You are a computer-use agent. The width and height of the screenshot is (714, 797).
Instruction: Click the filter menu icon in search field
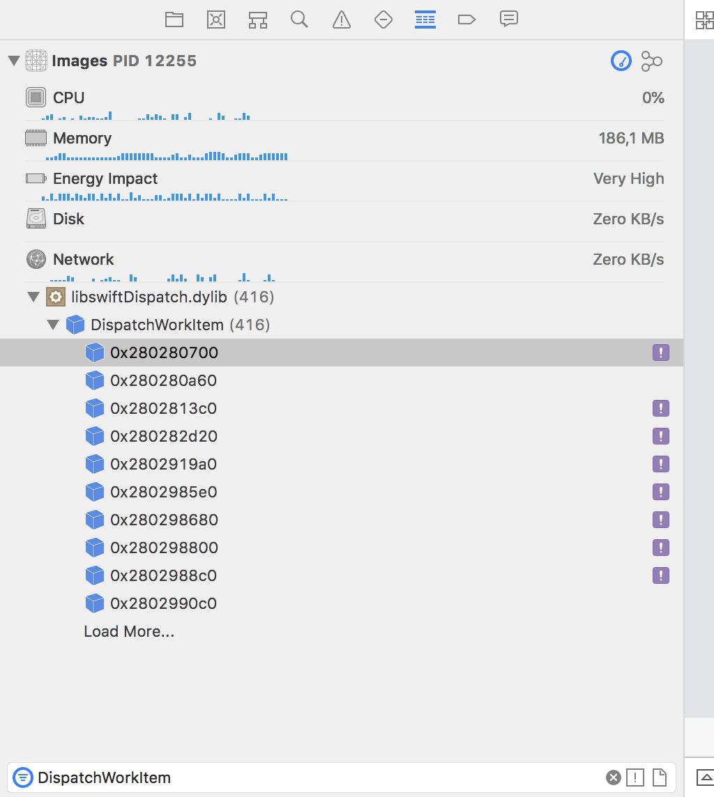click(22, 777)
